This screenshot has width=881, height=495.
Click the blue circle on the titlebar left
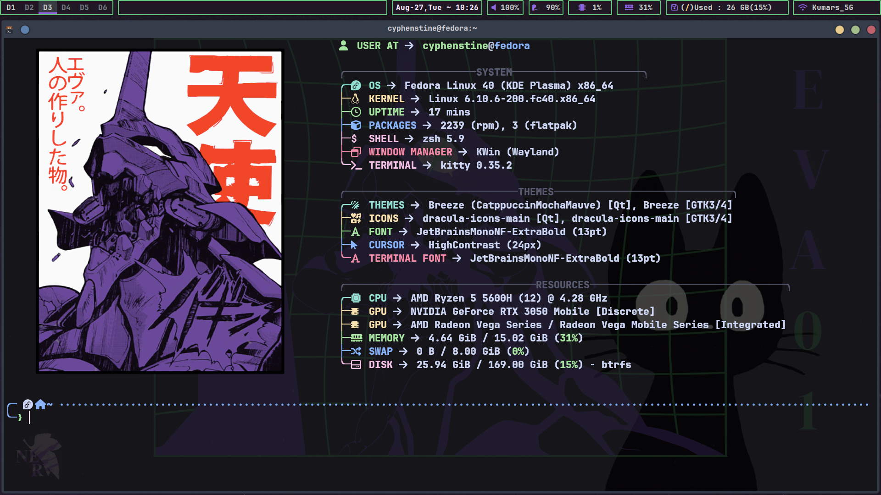[x=25, y=29]
